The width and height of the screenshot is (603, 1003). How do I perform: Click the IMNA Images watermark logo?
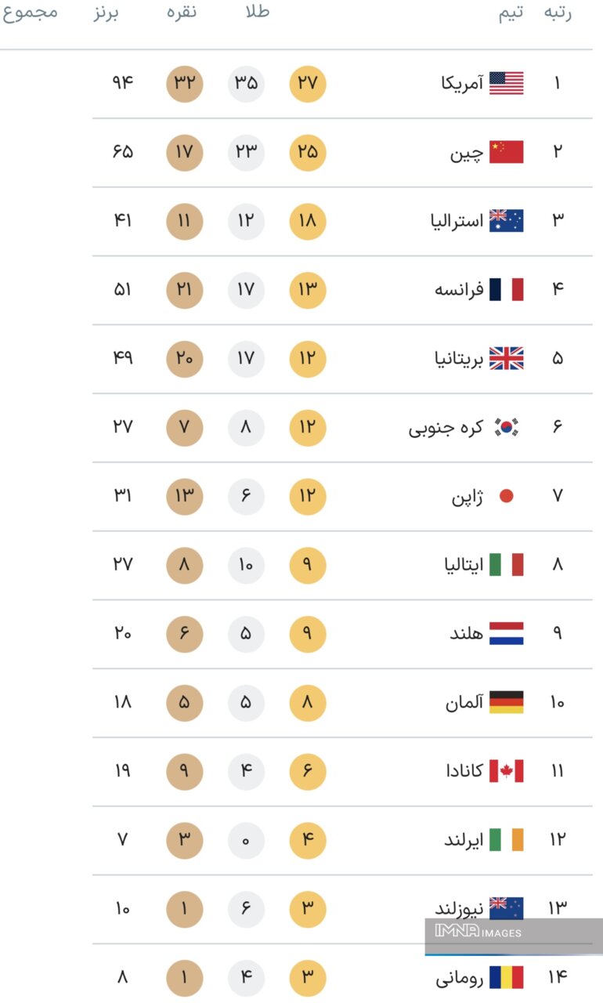(478, 932)
